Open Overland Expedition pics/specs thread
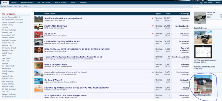The height and width of the screenshot is (101, 222). (65, 72)
